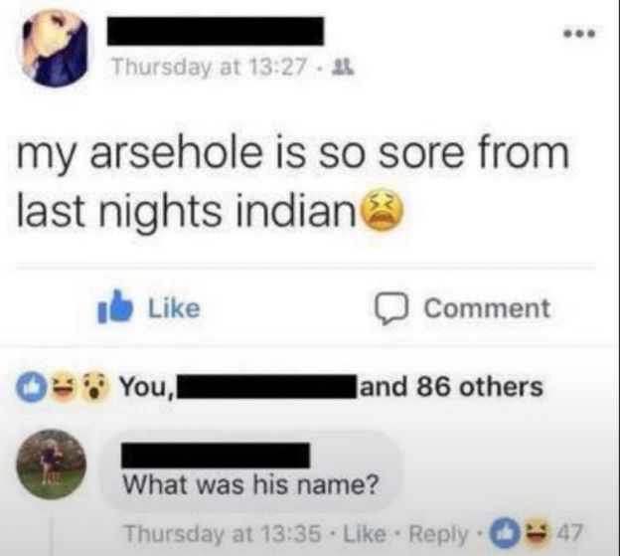
Task: Click the commenter's round profile picture
Action: click(x=51, y=463)
